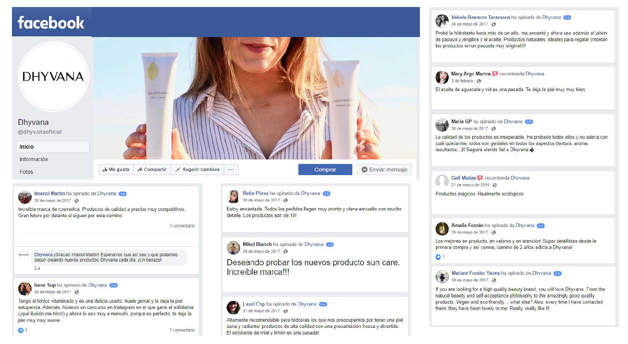
Task: Open Imanol Martin's profile link
Action: click(49, 194)
